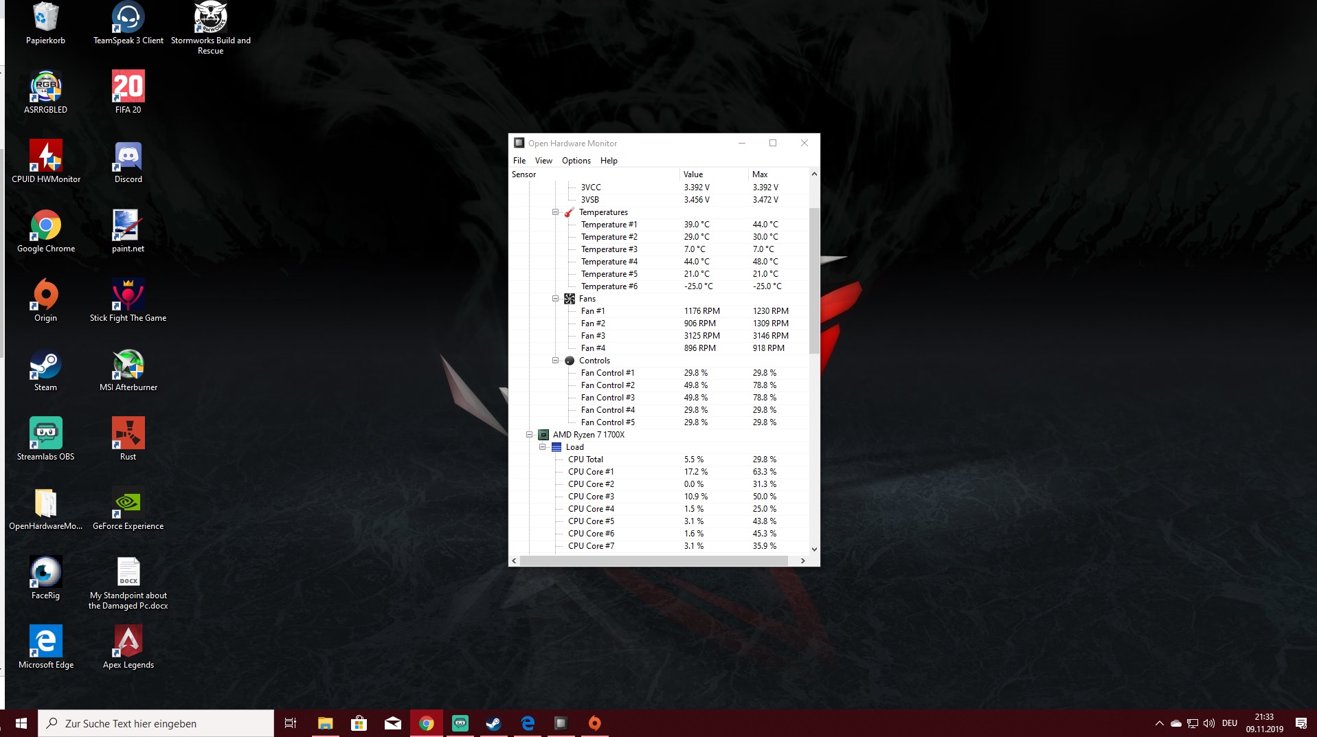
Task: Select the Google Chrome desktop icon
Action: point(46,231)
